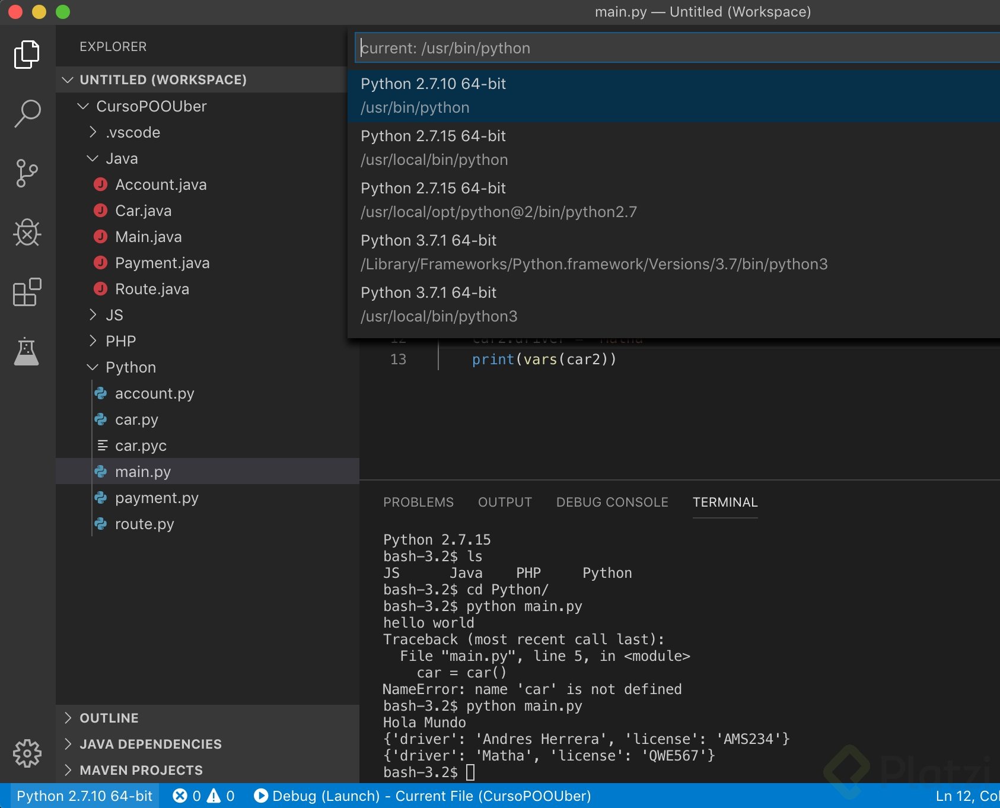Open Car.java file
Viewport: 1000px width, 808px height.
coord(143,211)
